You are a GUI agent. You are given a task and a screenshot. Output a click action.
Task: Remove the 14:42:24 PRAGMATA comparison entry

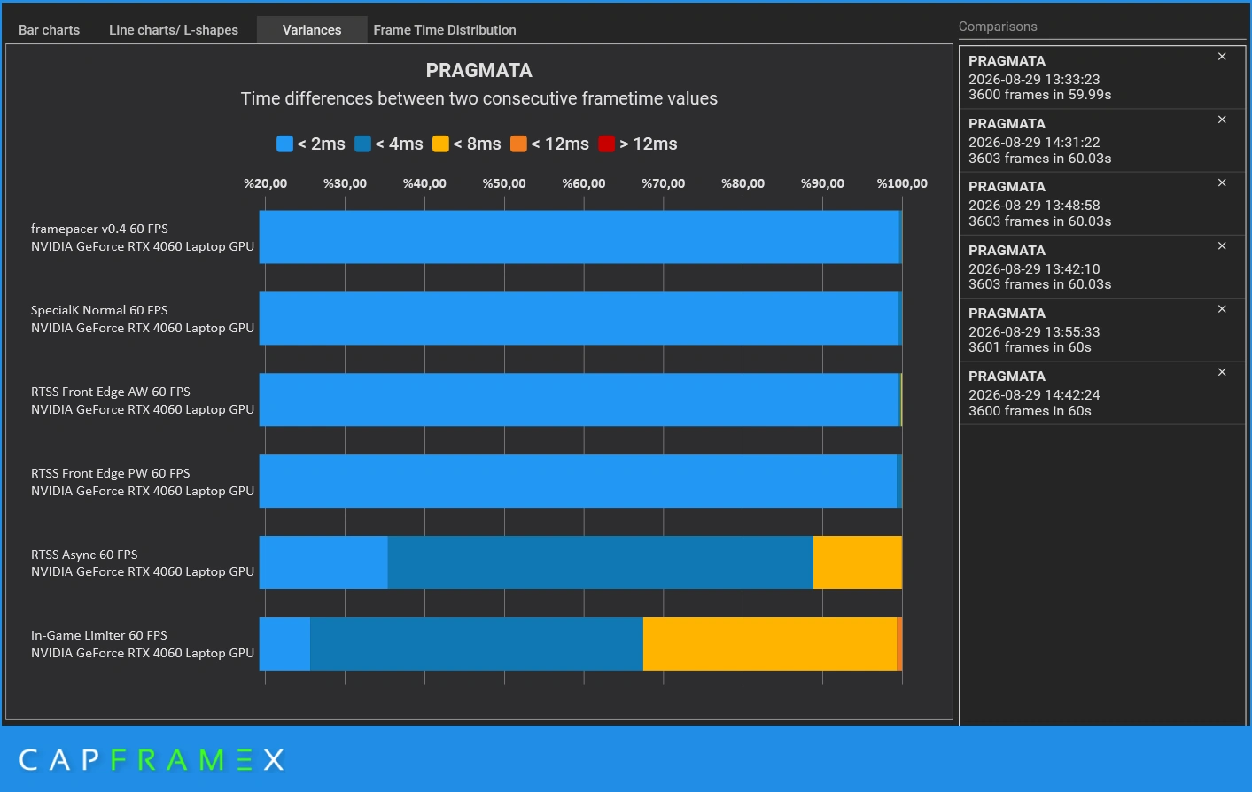[1222, 372]
